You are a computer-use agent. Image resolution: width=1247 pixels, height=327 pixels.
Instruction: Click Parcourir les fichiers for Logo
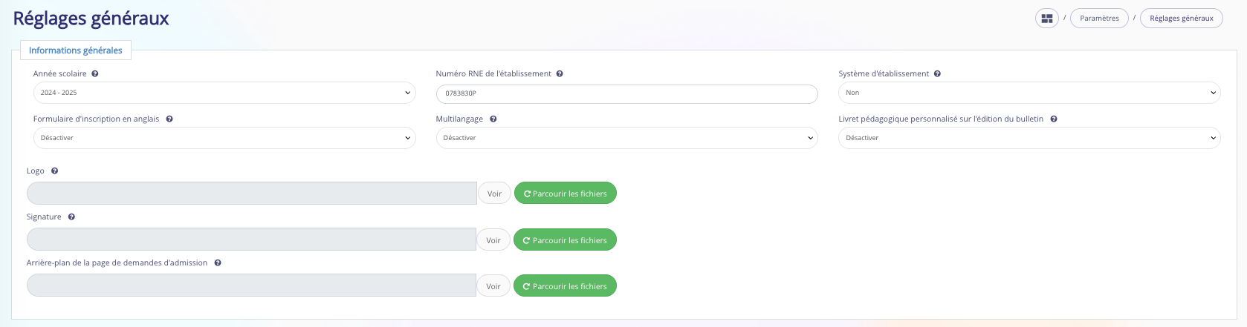point(566,194)
